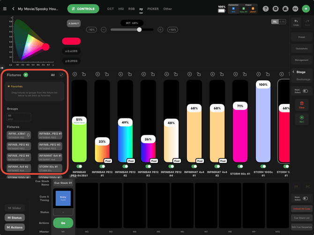Screen dimensions: 314x235
Task: Click the red Clear trash icon
Action: tap(302, 104)
